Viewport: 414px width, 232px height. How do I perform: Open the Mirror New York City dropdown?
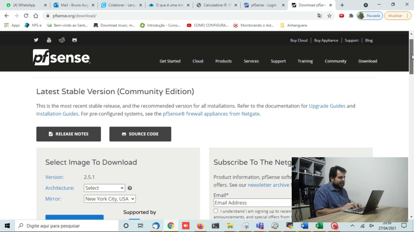tap(110, 199)
